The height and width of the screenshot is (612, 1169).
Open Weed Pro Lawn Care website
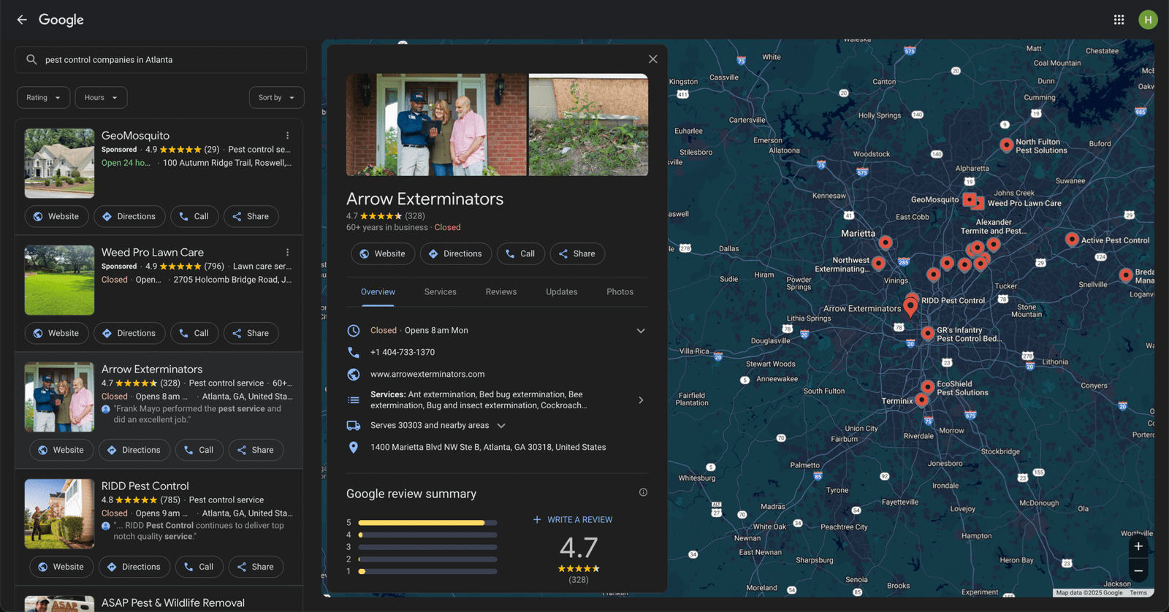pyautogui.click(x=57, y=333)
